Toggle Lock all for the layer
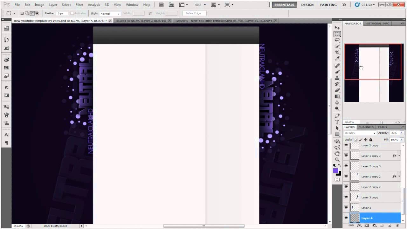 370,140
